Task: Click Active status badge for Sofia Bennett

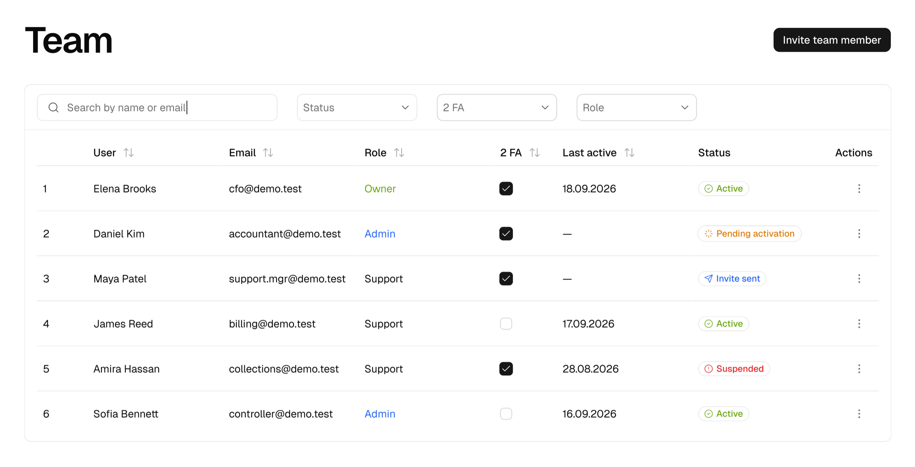Action: pos(723,414)
